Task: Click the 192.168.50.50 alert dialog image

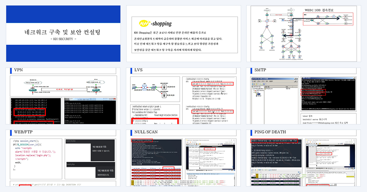Action: [91, 159]
